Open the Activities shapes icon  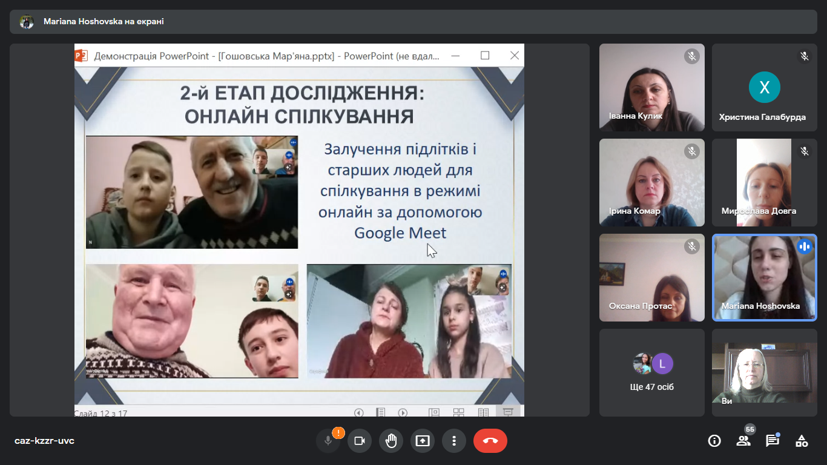[x=802, y=441]
